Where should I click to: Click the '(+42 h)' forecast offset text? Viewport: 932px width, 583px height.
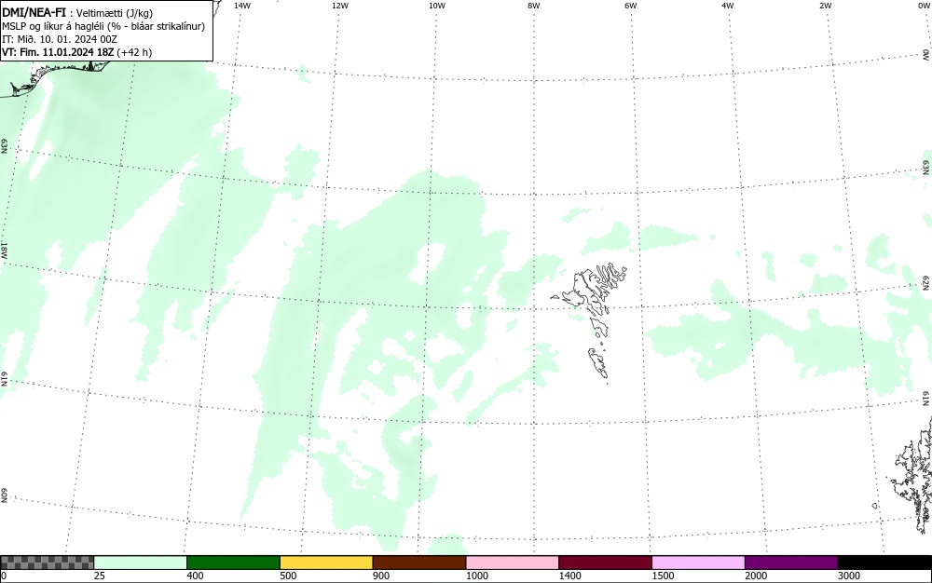click(x=133, y=52)
